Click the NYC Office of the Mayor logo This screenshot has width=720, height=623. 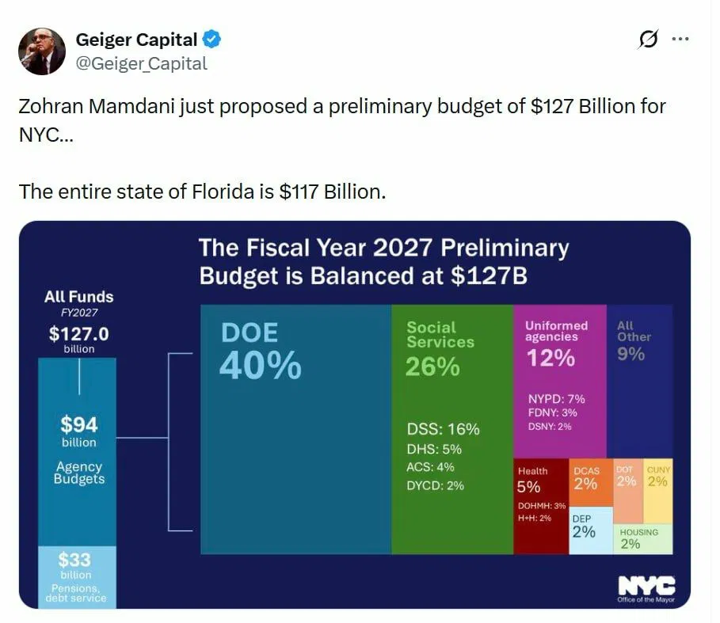coord(646,589)
